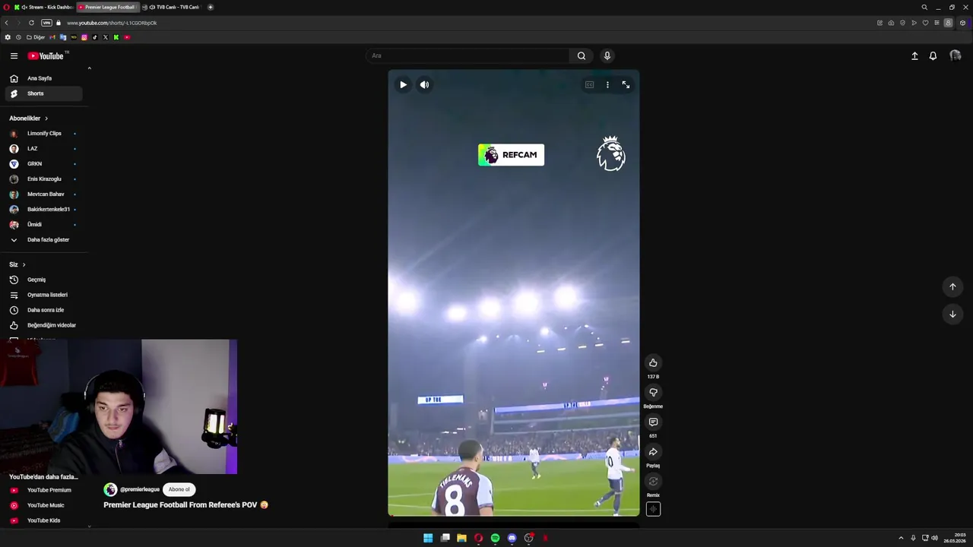The height and width of the screenshot is (547, 973).
Task: Open YouTube notifications bell
Action: [933, 55]
